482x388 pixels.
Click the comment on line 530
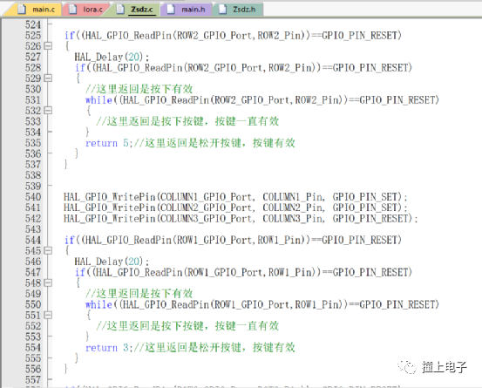coord(139,89)
